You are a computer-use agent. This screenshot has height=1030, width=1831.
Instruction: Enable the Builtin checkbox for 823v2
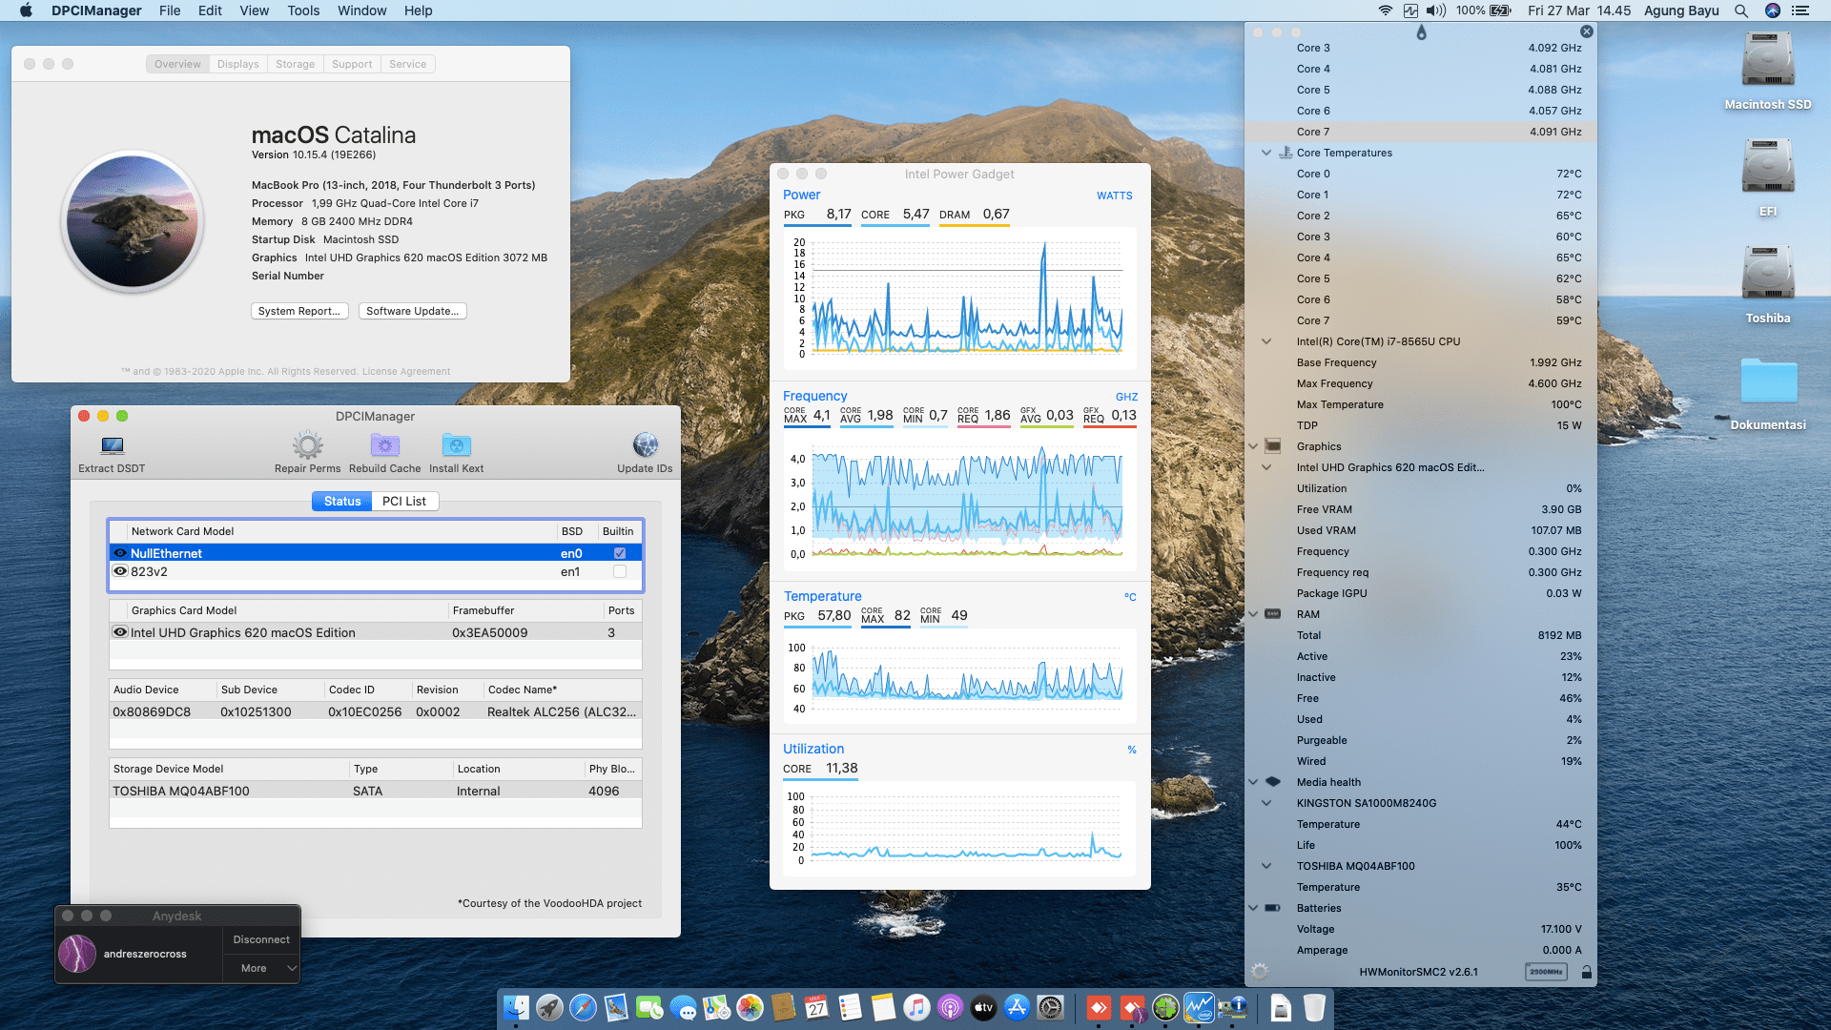pos(620,572)
